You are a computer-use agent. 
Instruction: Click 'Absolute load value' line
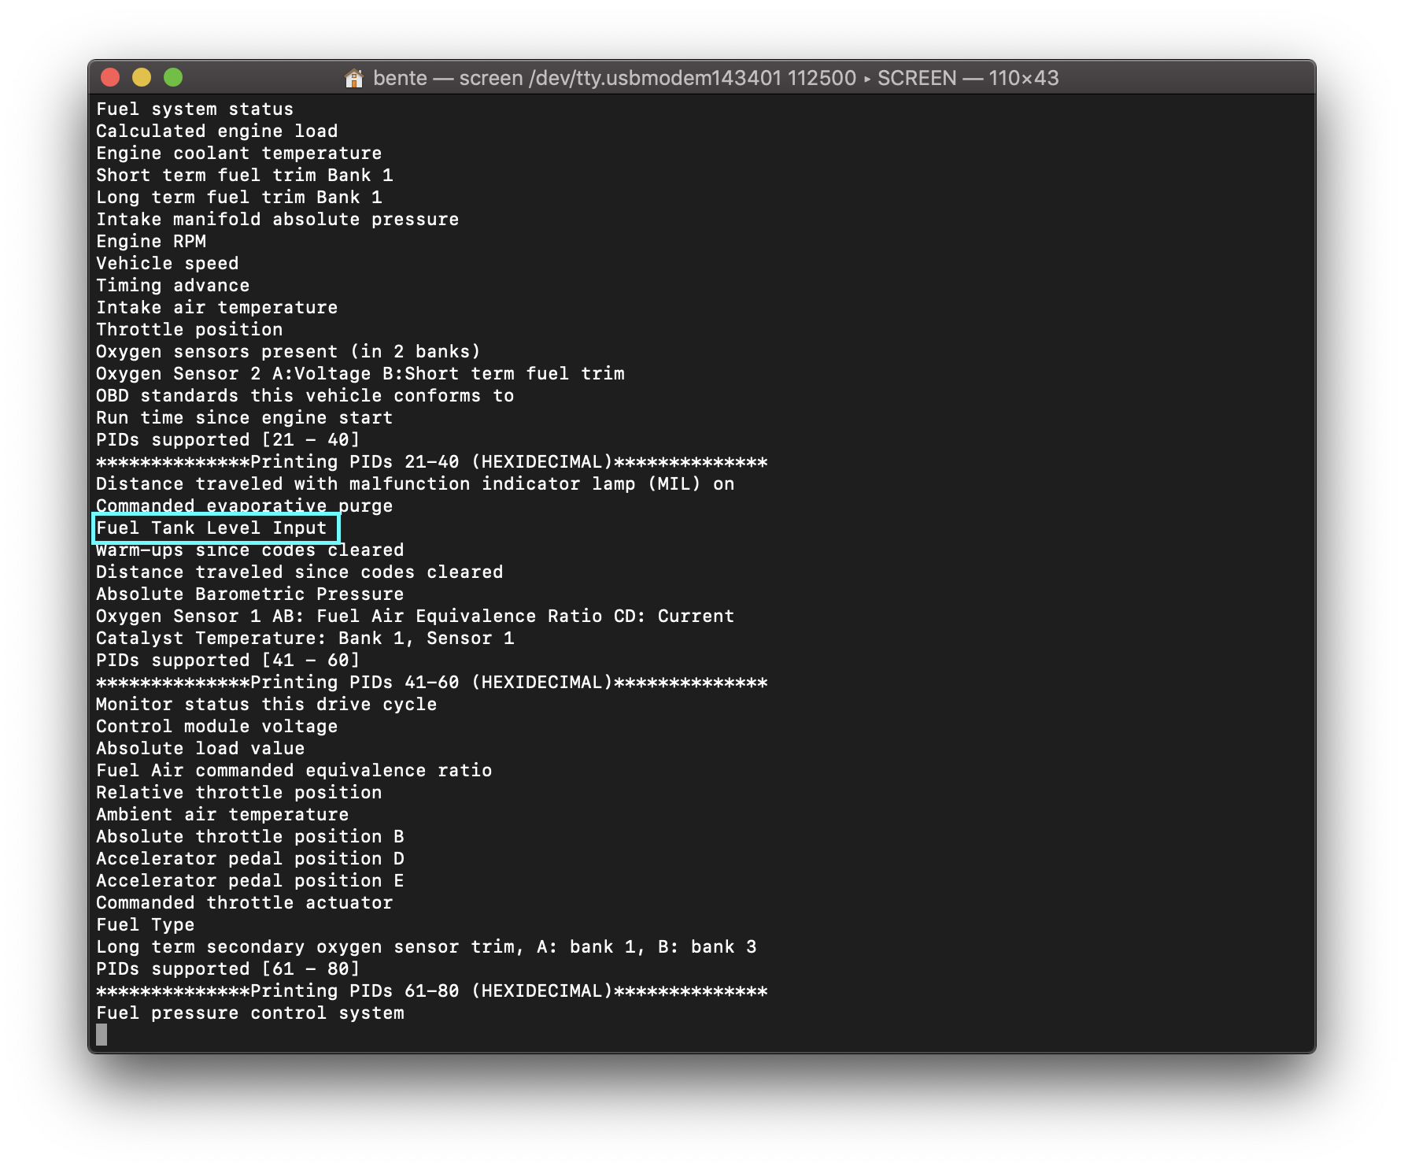point(200,749)
